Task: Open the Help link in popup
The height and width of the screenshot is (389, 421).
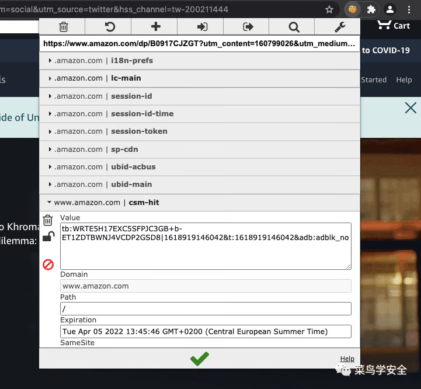Action: 347,359
